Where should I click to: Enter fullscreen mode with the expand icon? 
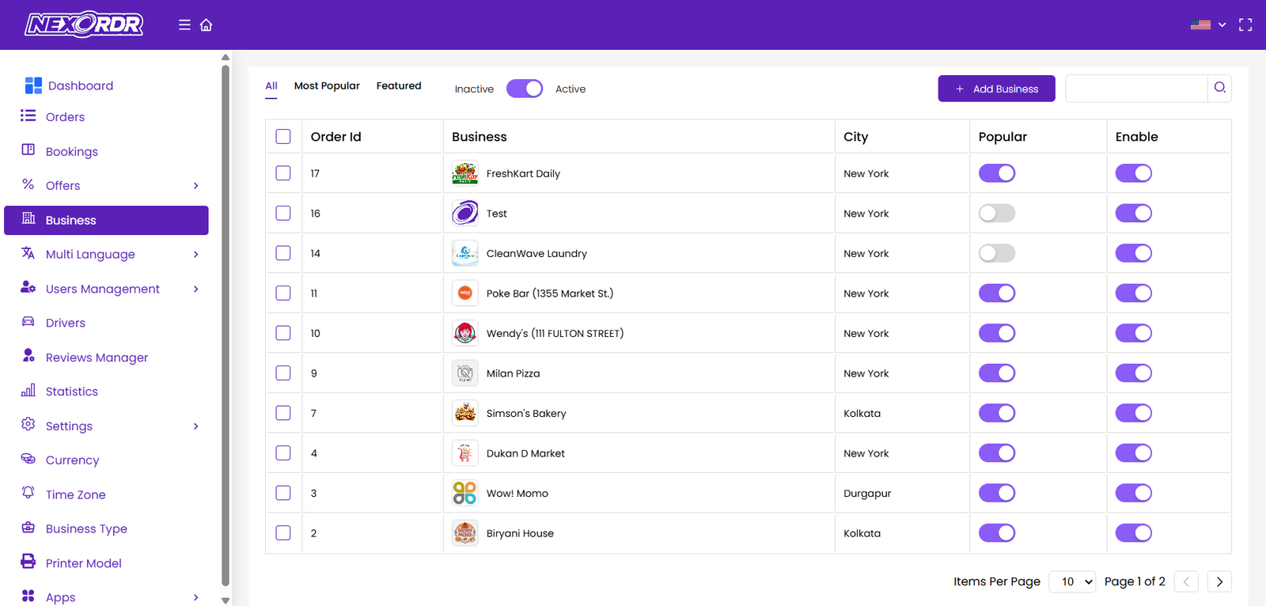point(1245,25)
